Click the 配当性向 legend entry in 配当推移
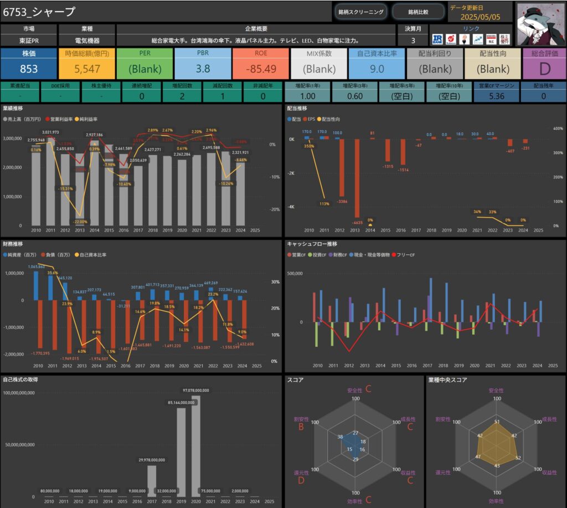 pyautogui.click(x=328, y=119)
